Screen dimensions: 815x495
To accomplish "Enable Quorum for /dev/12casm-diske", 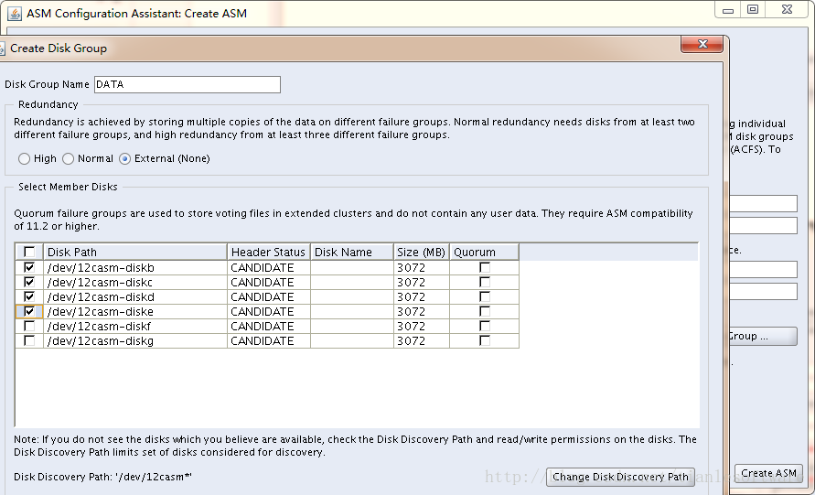I will tap(485, 311).
